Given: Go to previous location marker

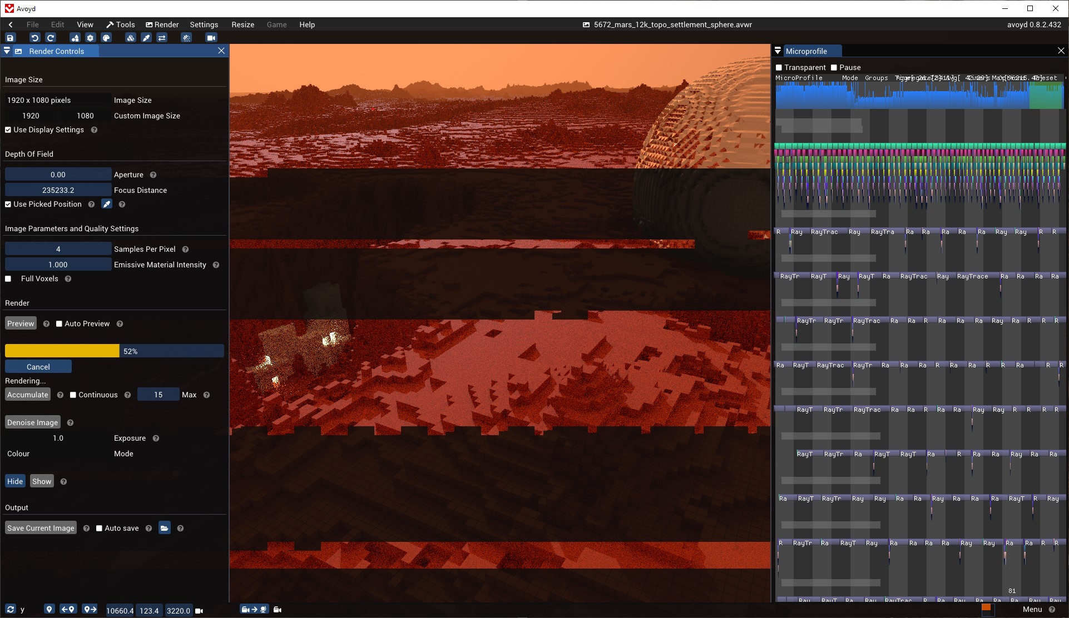Looking at the screenshot, I should coord(68,609).
